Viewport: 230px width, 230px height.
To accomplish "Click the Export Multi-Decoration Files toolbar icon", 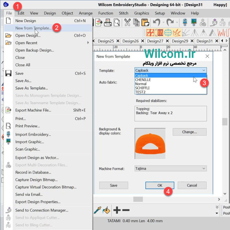I will click(x=203, y=22).
